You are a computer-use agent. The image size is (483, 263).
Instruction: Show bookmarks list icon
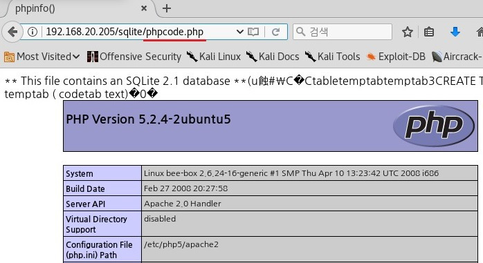429,32
